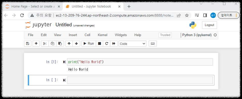Move selected cell down arrow

[76, 44]
